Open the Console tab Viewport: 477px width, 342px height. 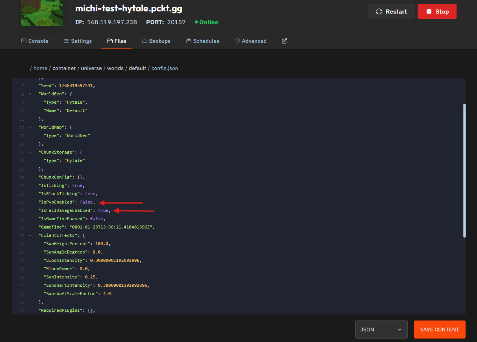(x=35, y=41)
